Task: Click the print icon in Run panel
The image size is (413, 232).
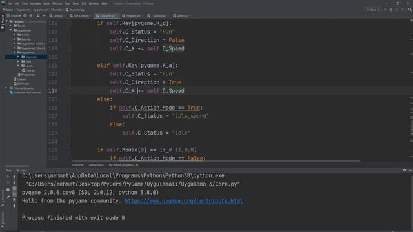Action: pos(14,200)
